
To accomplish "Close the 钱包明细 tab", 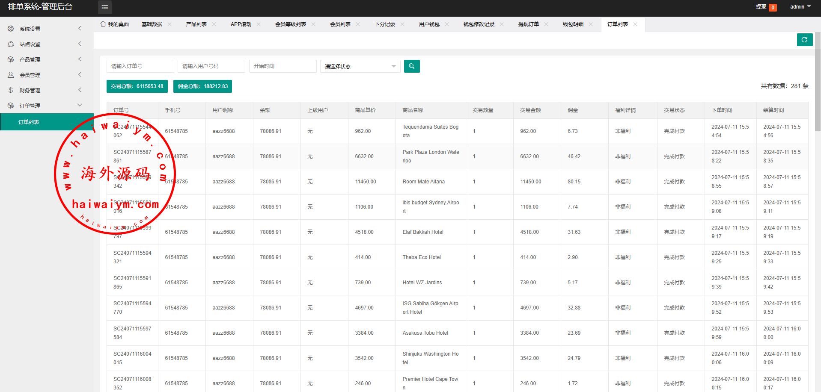I will click(x=591, y=24).
